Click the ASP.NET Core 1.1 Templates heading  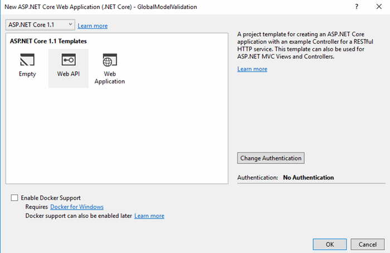48,41
